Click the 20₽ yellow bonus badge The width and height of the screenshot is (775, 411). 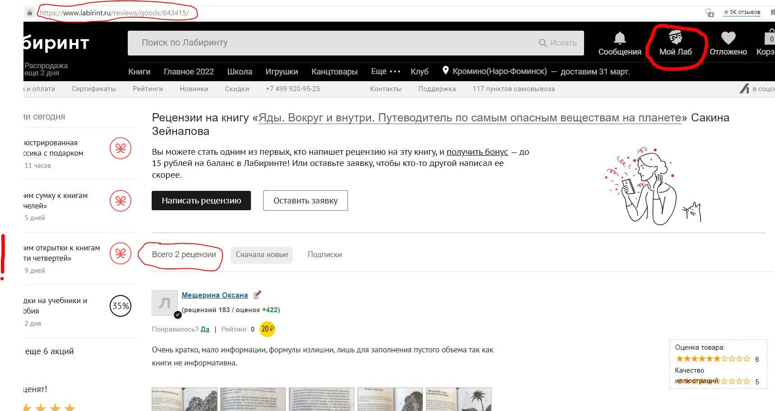click(x=267, y=329)
